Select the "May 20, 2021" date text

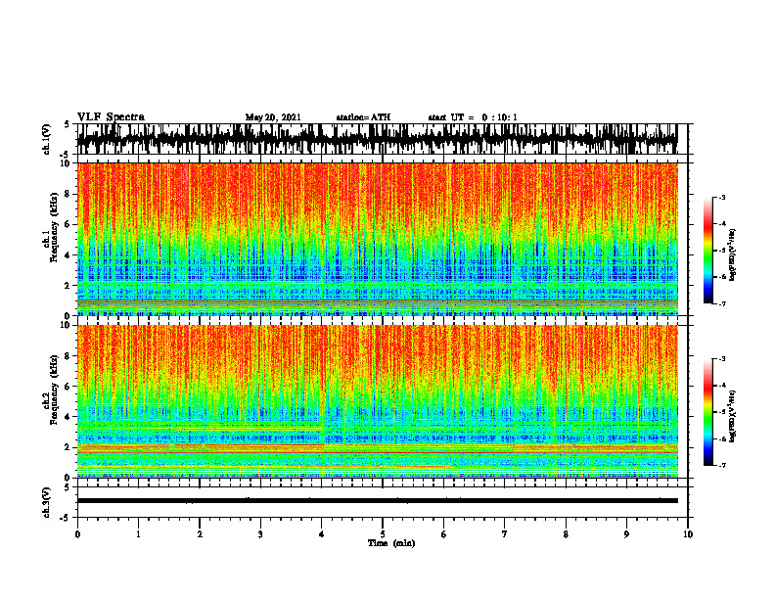(x=273, y=117)
